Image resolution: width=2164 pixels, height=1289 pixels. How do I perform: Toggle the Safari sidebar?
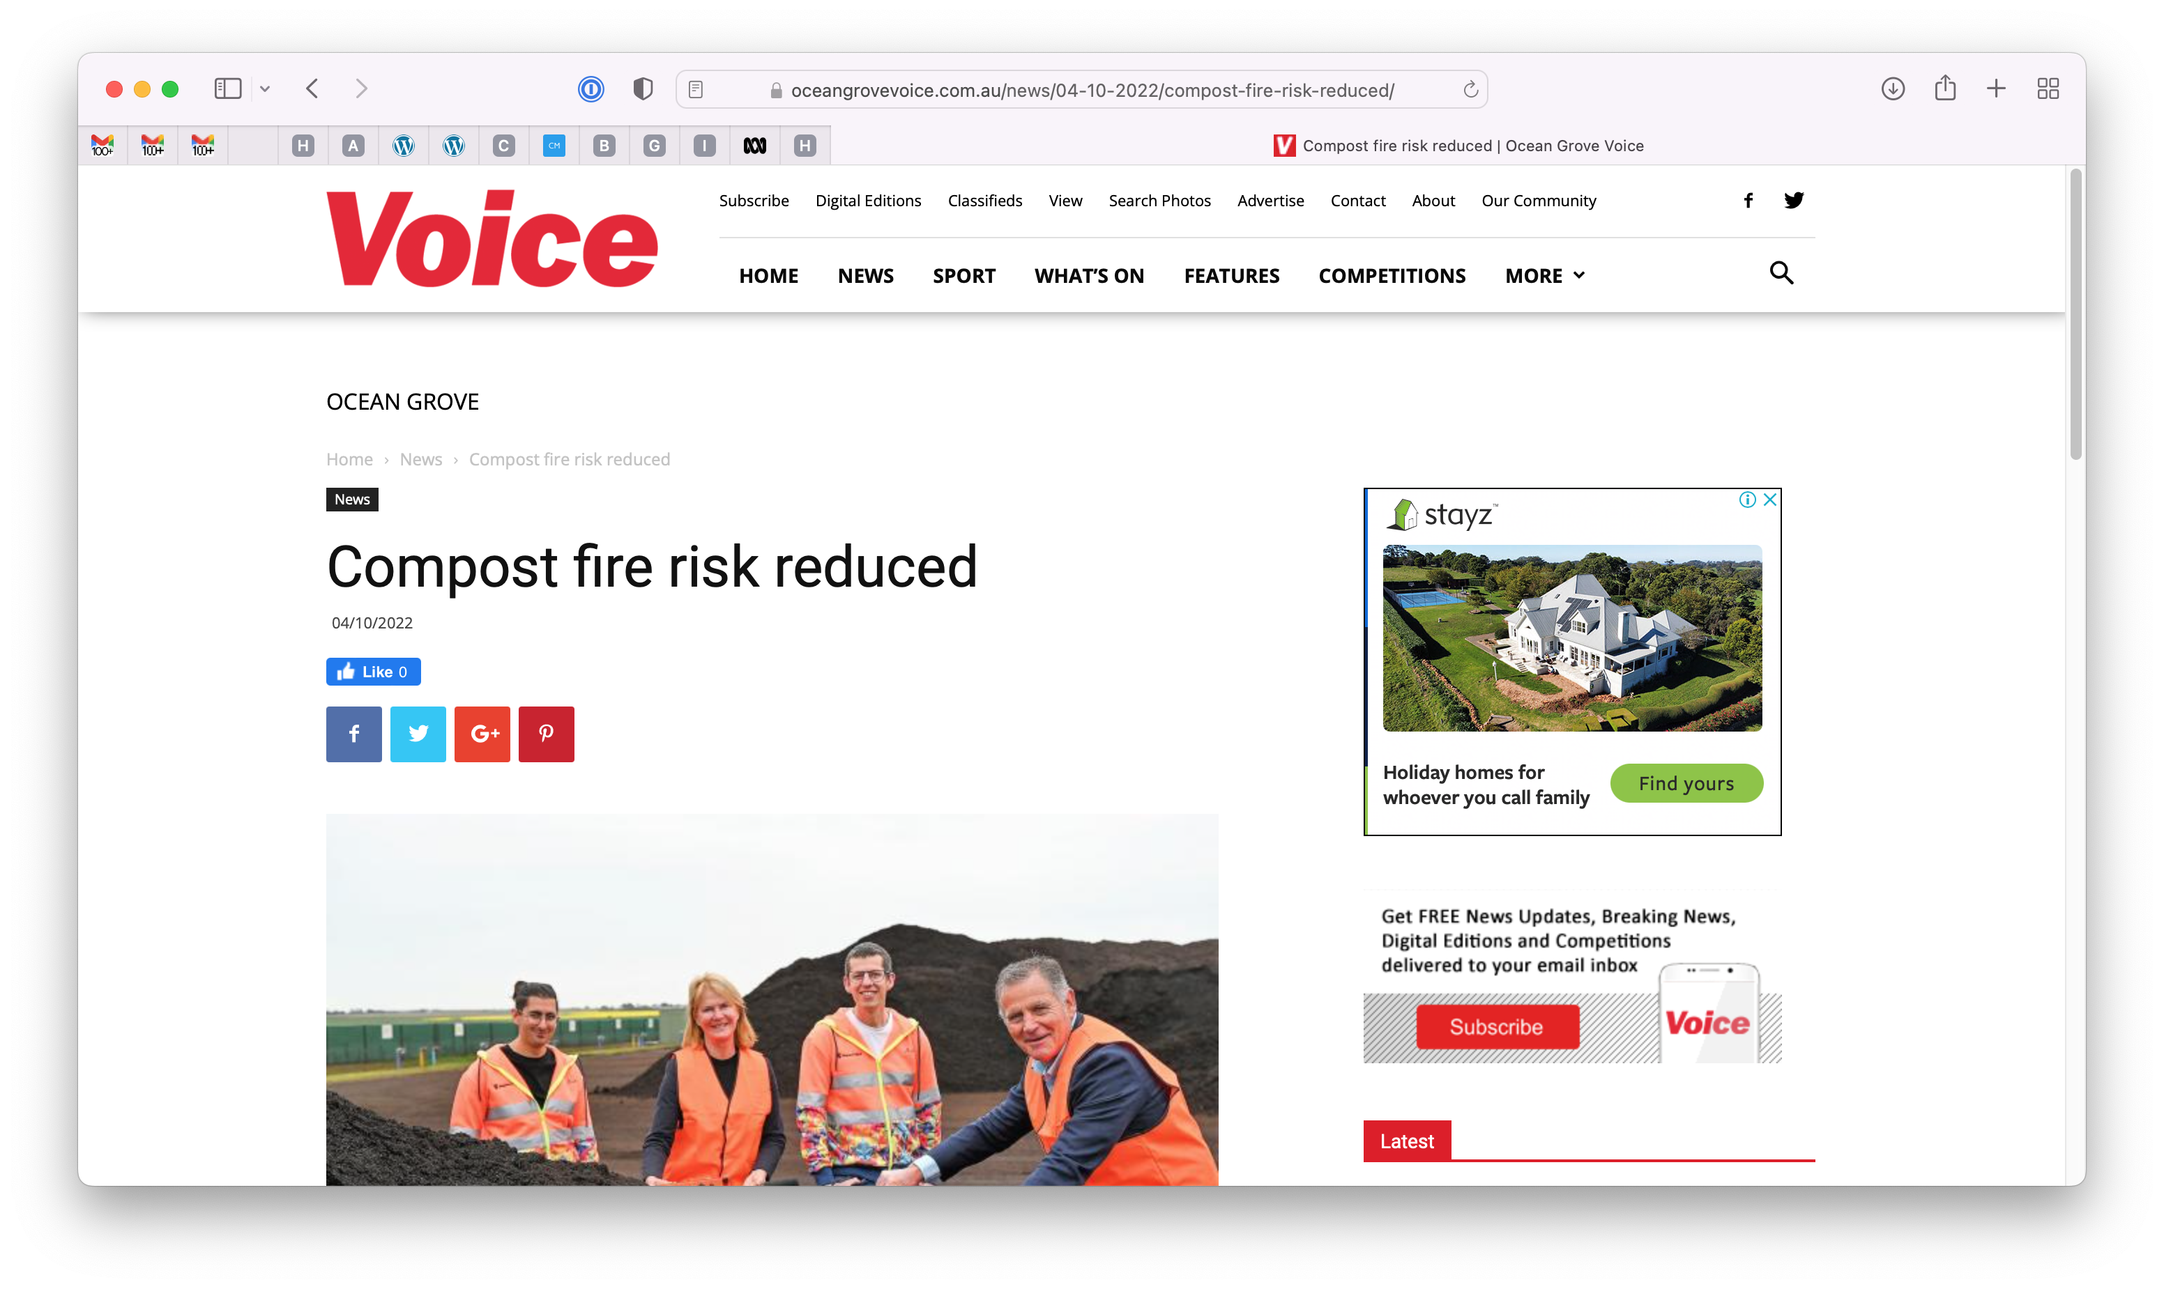coord(228,88)
